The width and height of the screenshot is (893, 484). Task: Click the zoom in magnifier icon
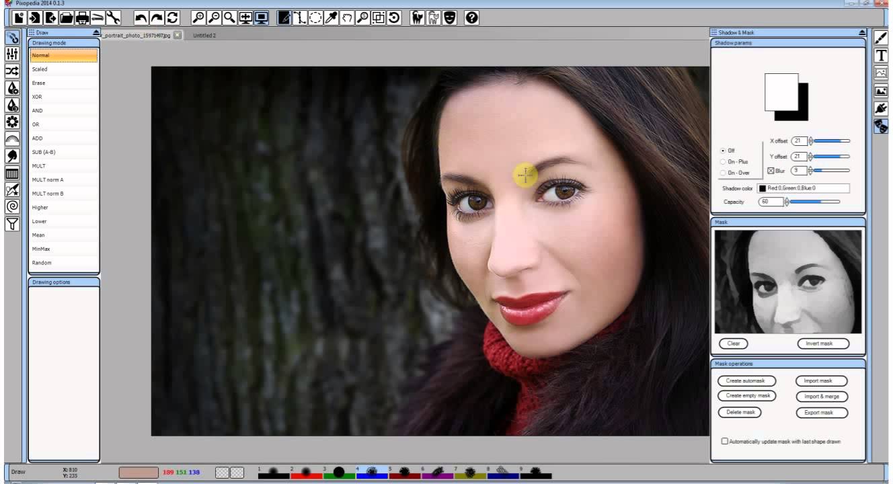click(198, 18)
